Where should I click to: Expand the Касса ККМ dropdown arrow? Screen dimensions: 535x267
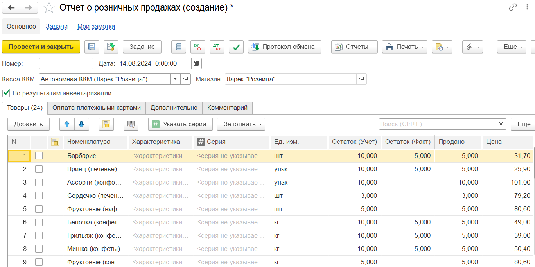[175, 79]
